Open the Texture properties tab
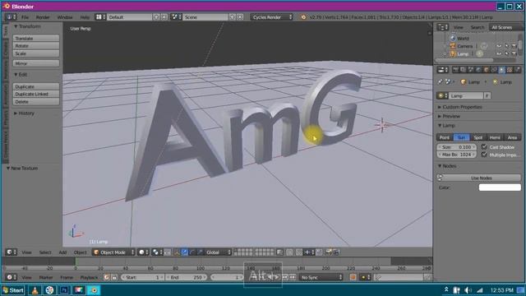Image resolution: width=526 pixels, height=296 pixels. (x=510, y=70)
